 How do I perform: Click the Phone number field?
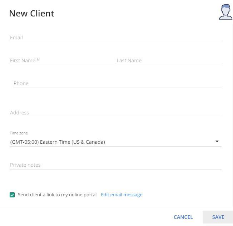(x=117, y=83)
